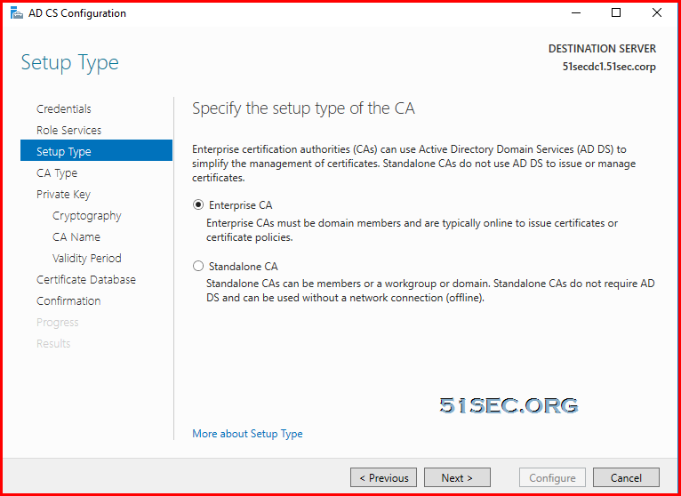Select the Enterprise CA radio button
Viewport: 681px width, 496px height.
coord(198,205)
